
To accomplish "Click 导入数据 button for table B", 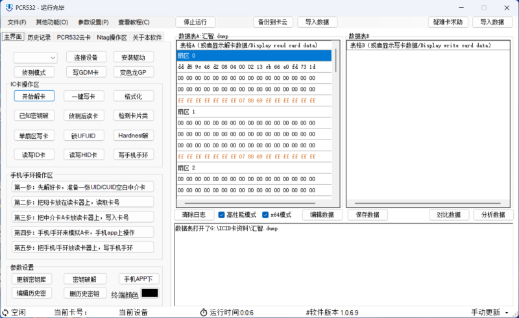I will [492, 22].
